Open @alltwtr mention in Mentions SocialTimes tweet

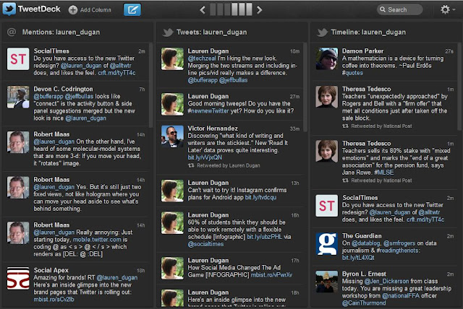pyautogui.click(x=120, y=66)
